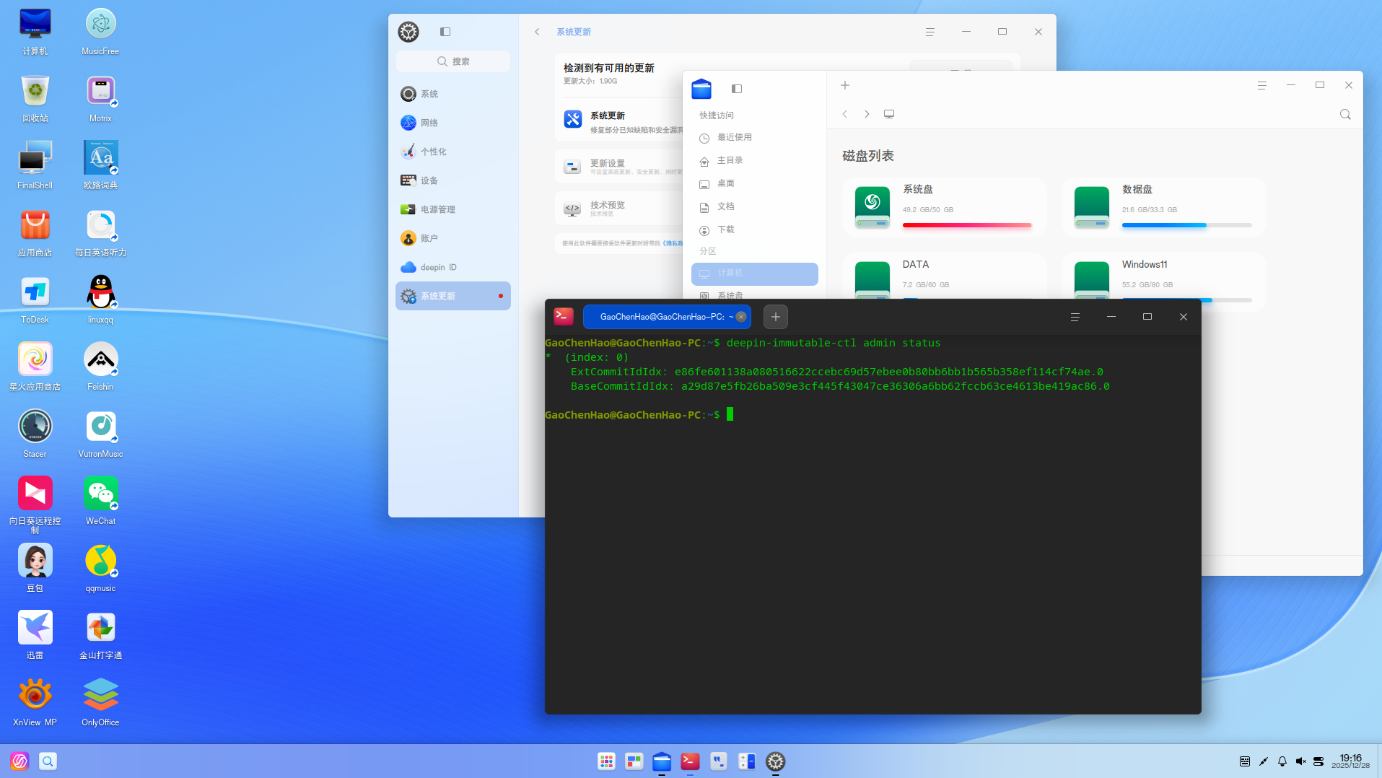This screenshot has height=778, width=1382.
Task: Open OnlyOffice desktop shortcut
Action: point(100,702)
